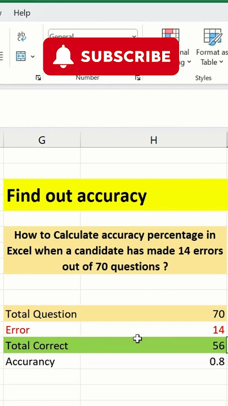
Task: Open the Alignment dialog launcher
Action: [38, 78]
